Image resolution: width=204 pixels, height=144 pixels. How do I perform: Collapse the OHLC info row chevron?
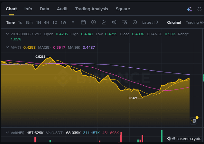(x=7, y=34)
